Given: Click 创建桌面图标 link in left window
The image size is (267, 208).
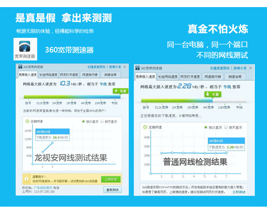Looking at the screenshot, I should tap(96, 67).
